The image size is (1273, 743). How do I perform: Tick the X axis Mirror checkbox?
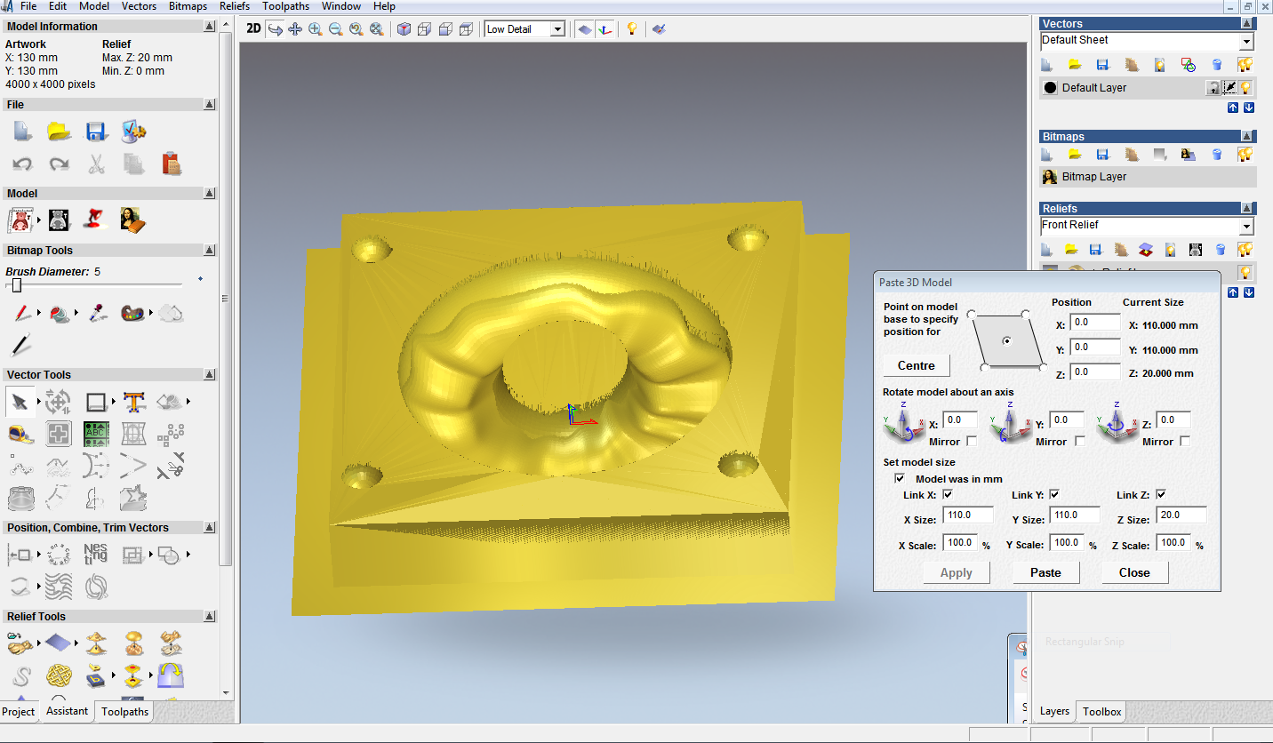click(972, 442)
